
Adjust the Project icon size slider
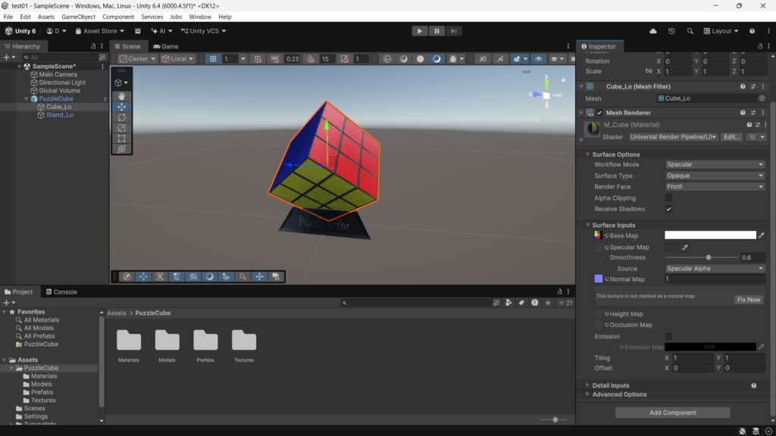click(x=554, y=419)
